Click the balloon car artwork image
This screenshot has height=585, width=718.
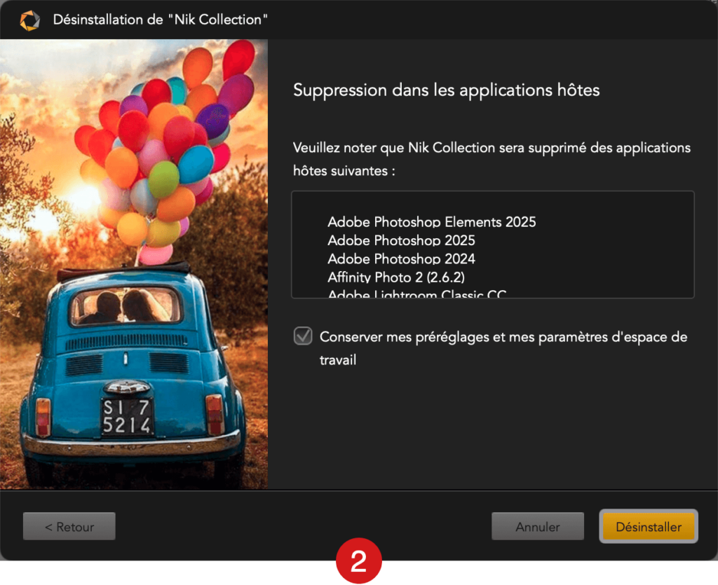(x=134, y=264)
